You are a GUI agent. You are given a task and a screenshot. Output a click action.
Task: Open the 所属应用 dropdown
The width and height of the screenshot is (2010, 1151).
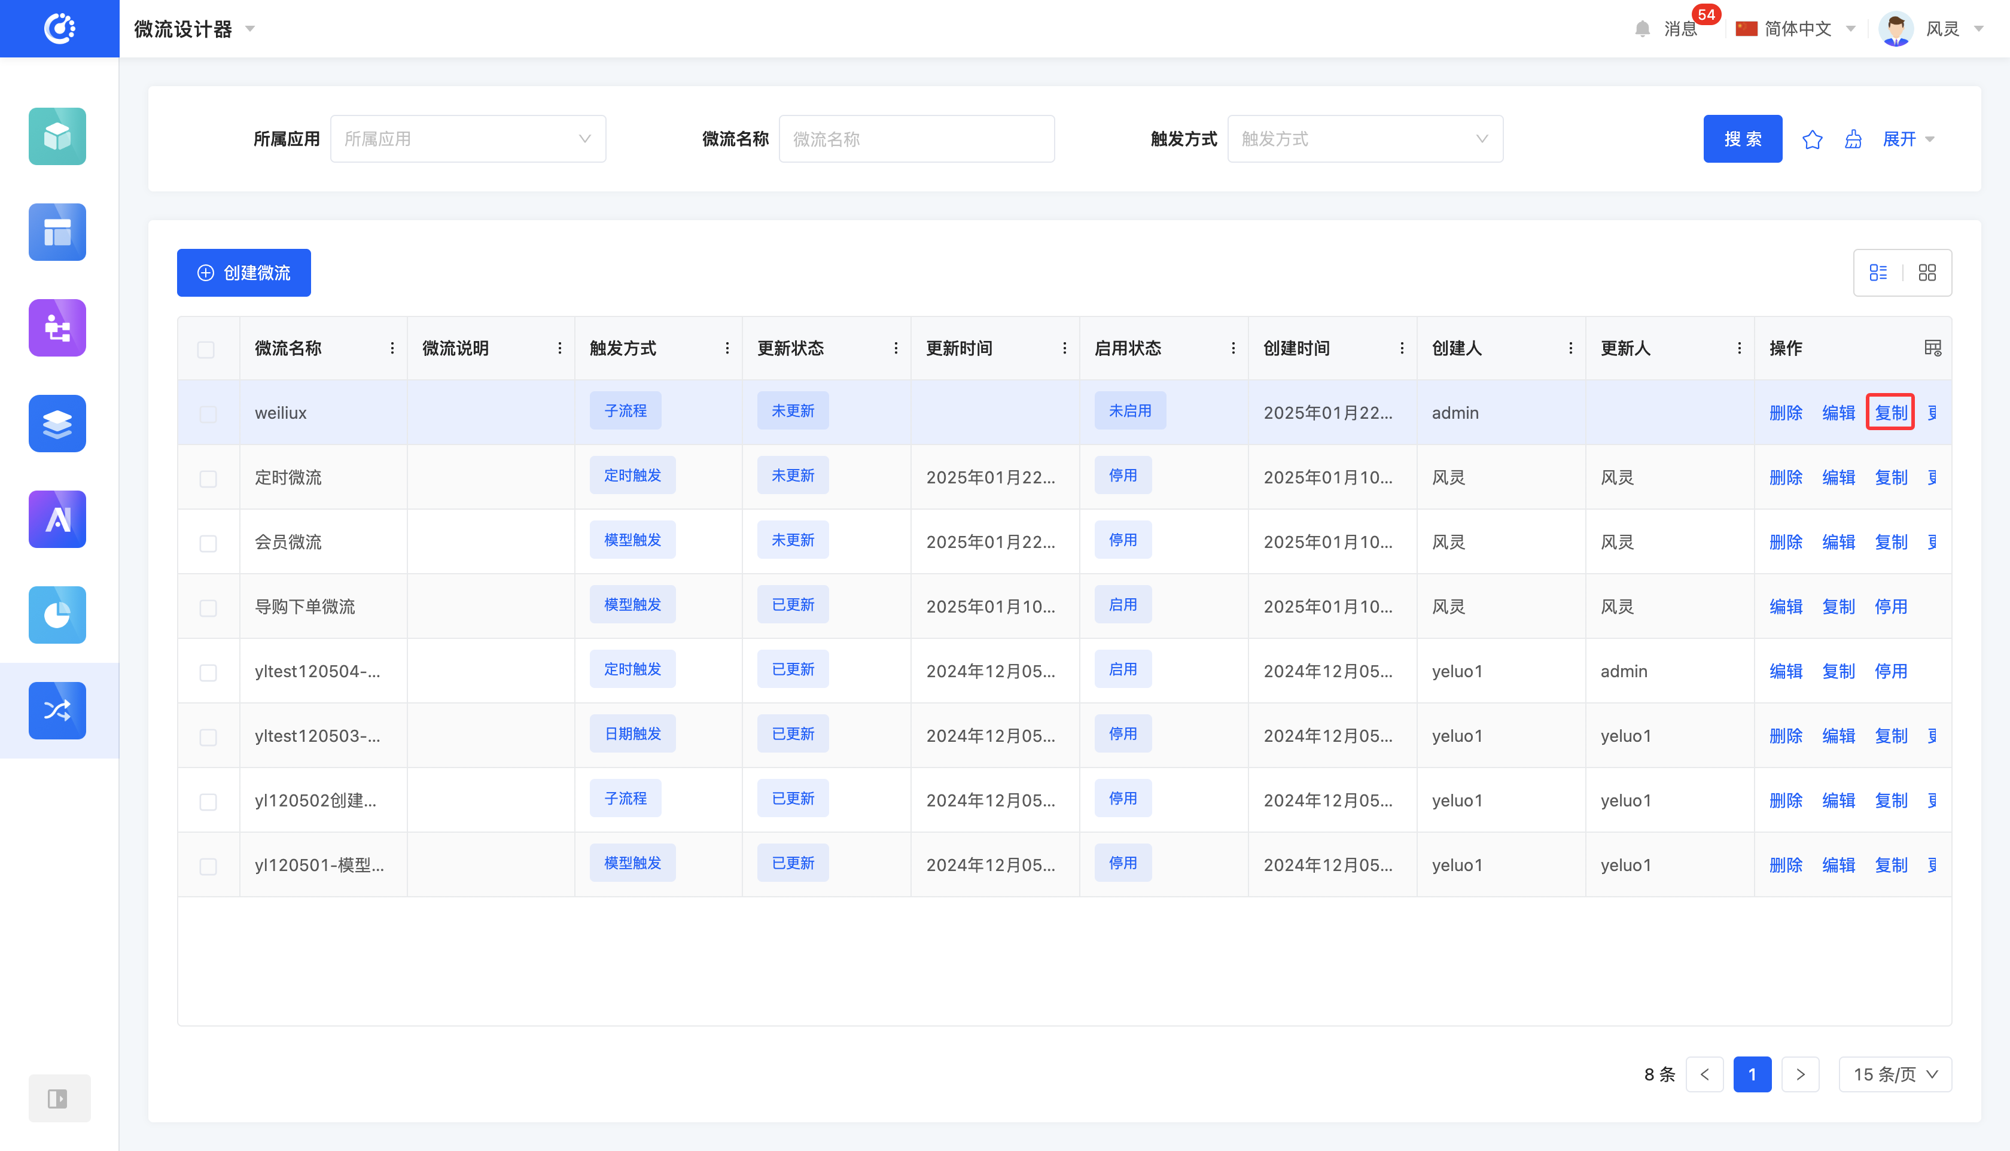(x=468, y=139)
